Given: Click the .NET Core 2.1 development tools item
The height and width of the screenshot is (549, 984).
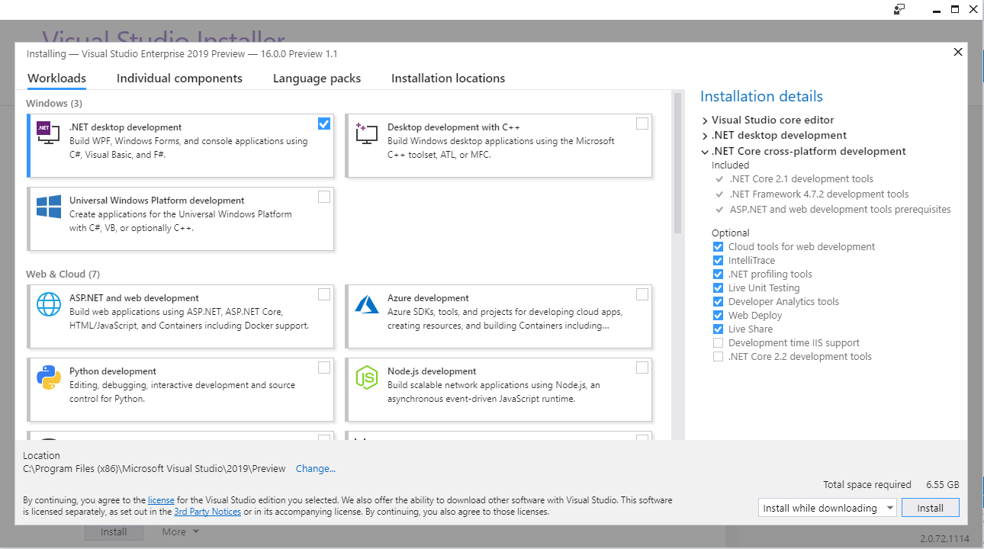Looking at the screenshot, I should point(801,179).
